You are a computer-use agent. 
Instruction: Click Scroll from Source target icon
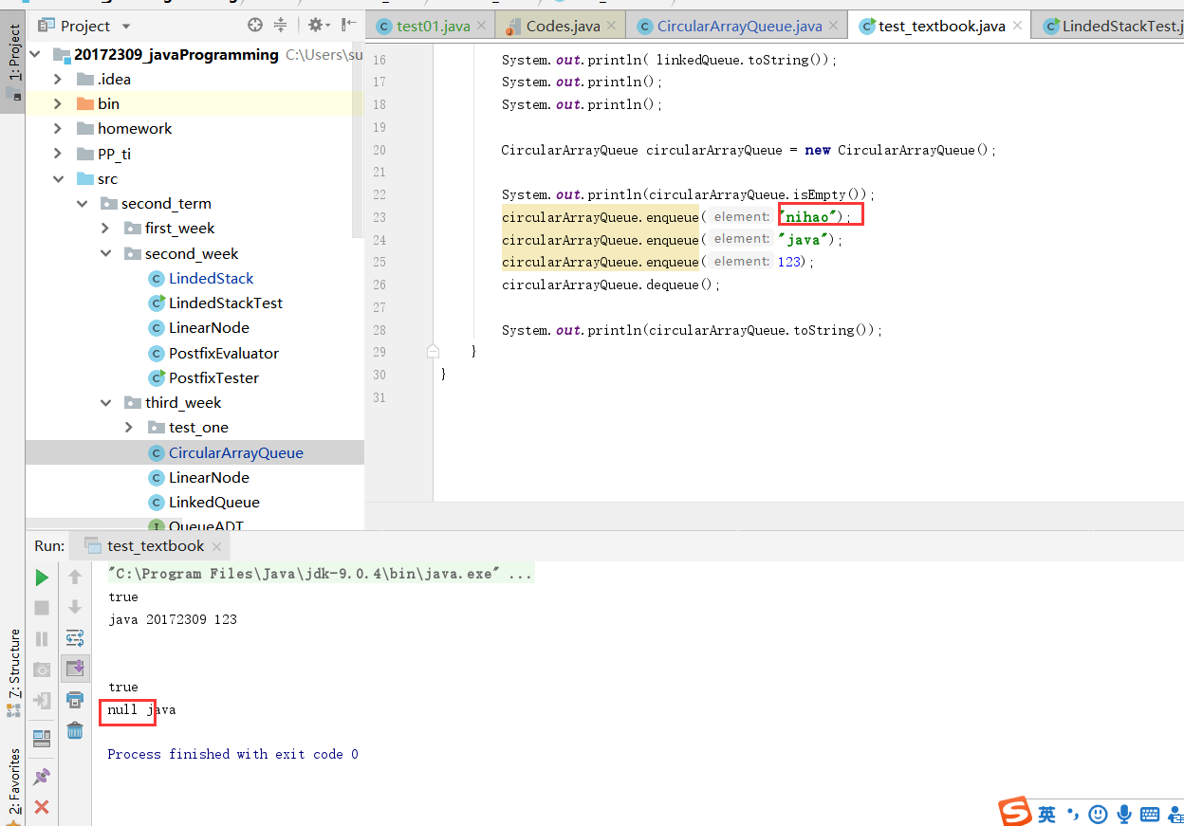click(255, 26)
